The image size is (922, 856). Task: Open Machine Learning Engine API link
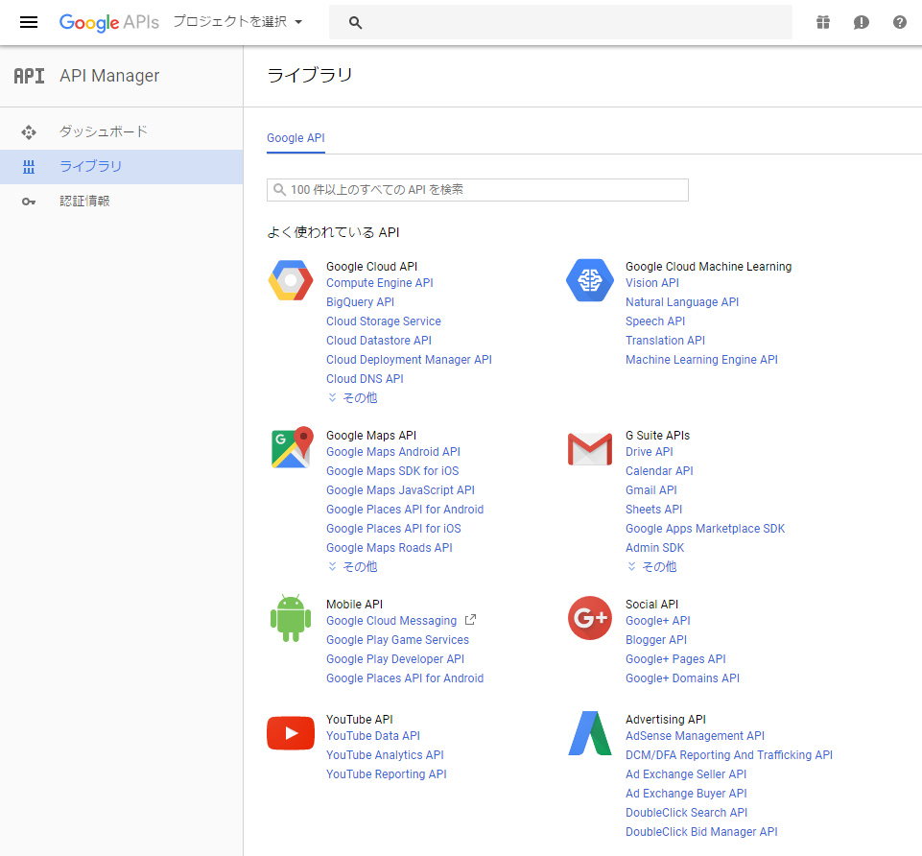click(701, 360)
